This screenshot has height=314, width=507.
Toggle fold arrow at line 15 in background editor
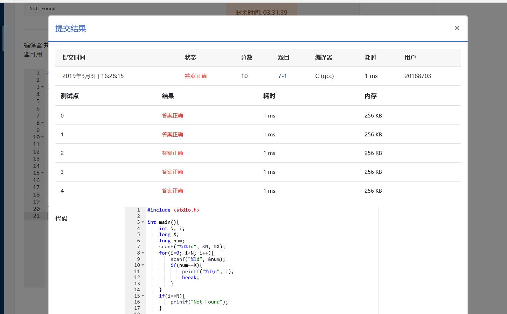pyautogui.click(x=43, y=173)
